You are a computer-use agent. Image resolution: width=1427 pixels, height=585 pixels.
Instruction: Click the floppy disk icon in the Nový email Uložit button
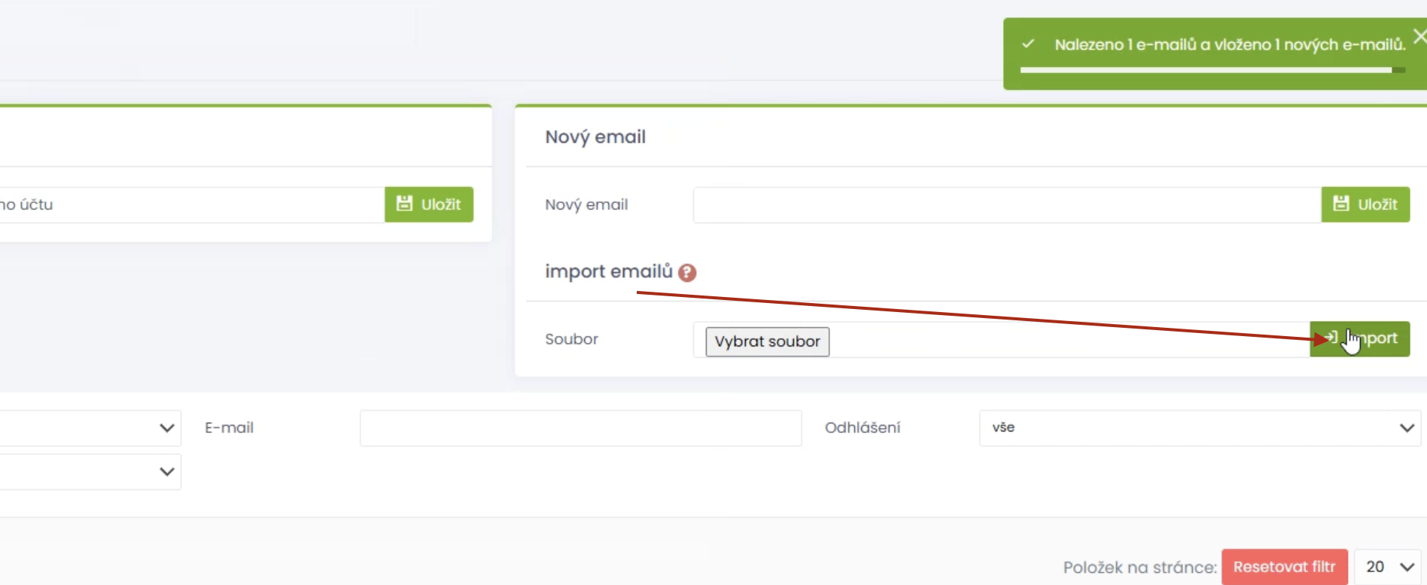pyautogui.click(x=1341, y=204)
